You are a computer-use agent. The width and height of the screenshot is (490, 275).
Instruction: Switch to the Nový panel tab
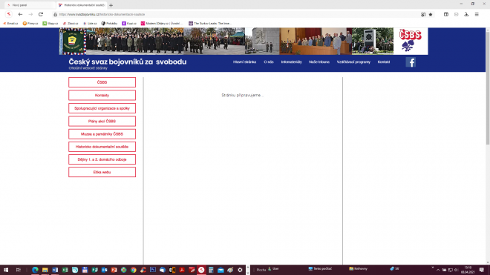tap(30, 5)
